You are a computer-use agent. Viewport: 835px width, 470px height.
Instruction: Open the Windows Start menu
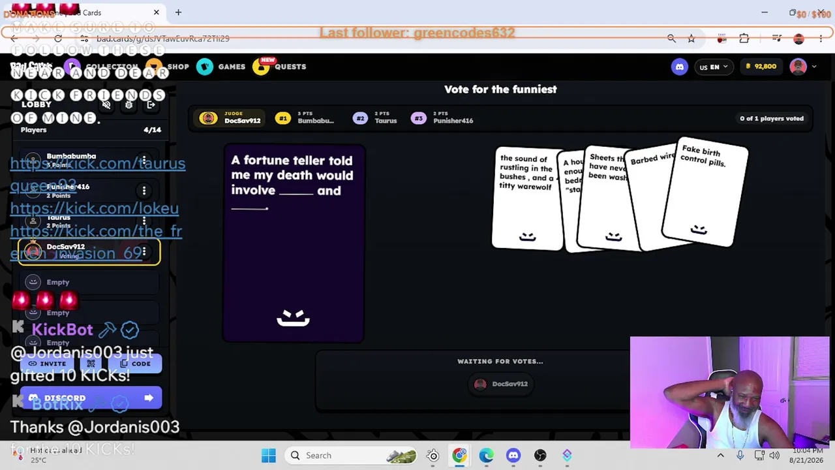pos(268,455)
